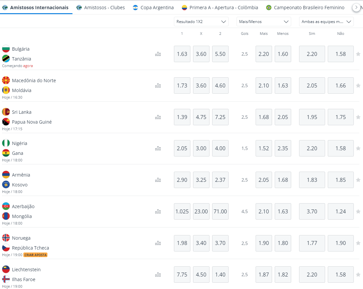Viewport: 363px width, 289px height.
Task: Open statistics icon for Azerbaijão vs Mongólia
Action: click(x=158, y=211)
